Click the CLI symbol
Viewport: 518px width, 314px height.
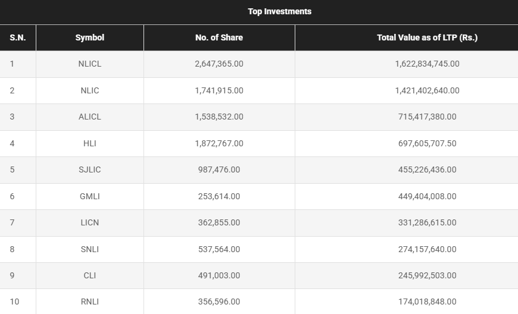pyautogui.click(x=89, y=276)
